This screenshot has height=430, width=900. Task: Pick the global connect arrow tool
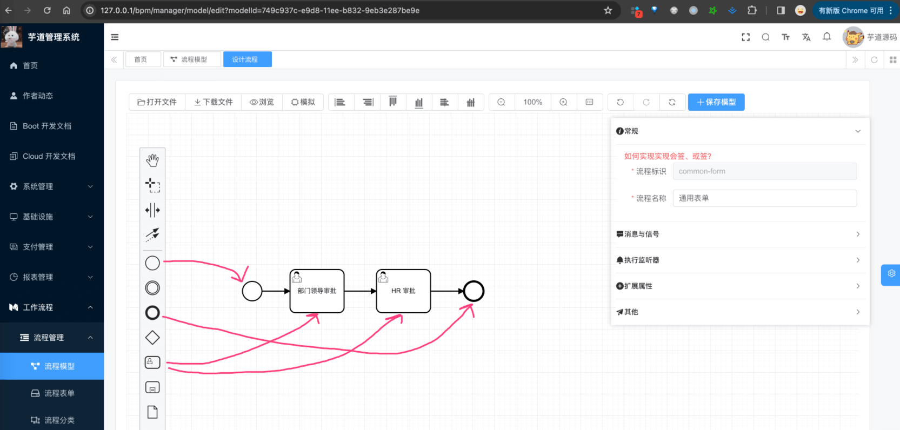[x=152, y=234]
